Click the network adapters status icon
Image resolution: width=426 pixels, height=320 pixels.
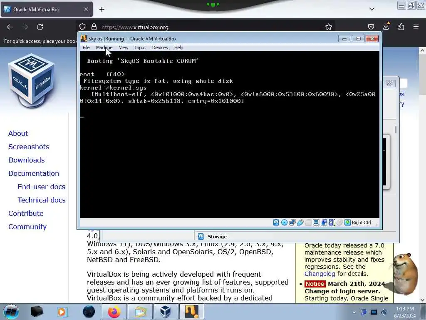(x=292, y=222)
